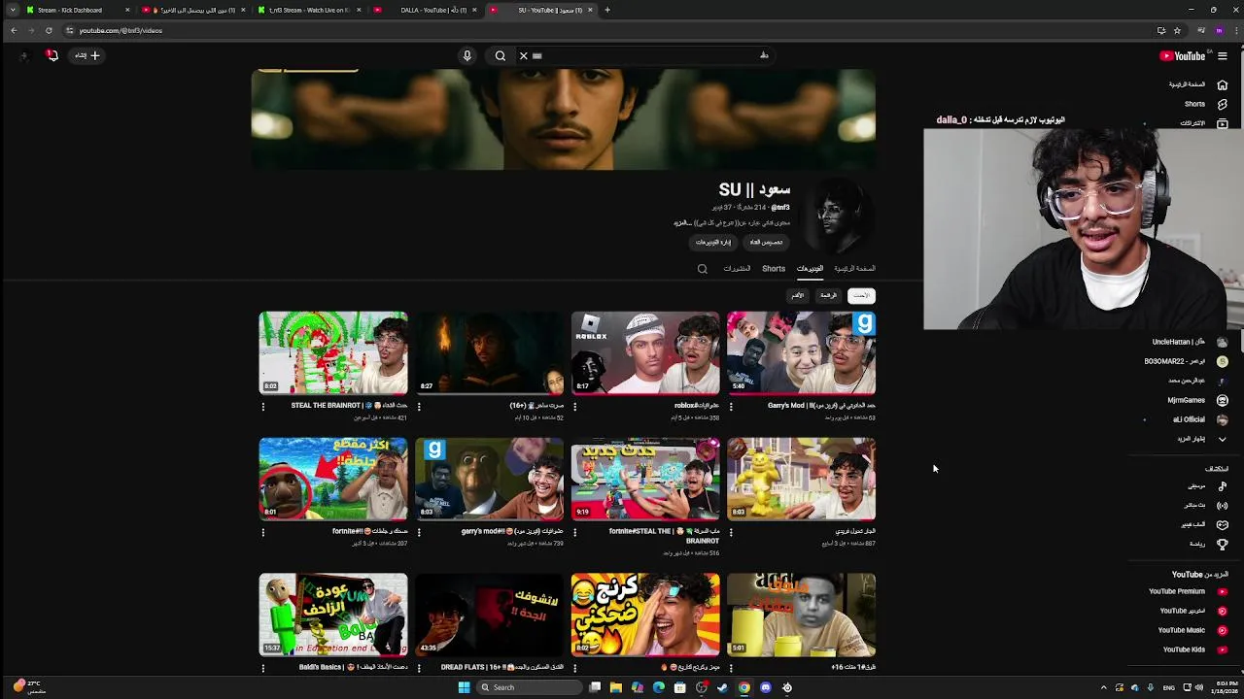Select the Popular sort chip
Image resolution: width=1244 pixels, height=699 pixels.
point(828,295)
